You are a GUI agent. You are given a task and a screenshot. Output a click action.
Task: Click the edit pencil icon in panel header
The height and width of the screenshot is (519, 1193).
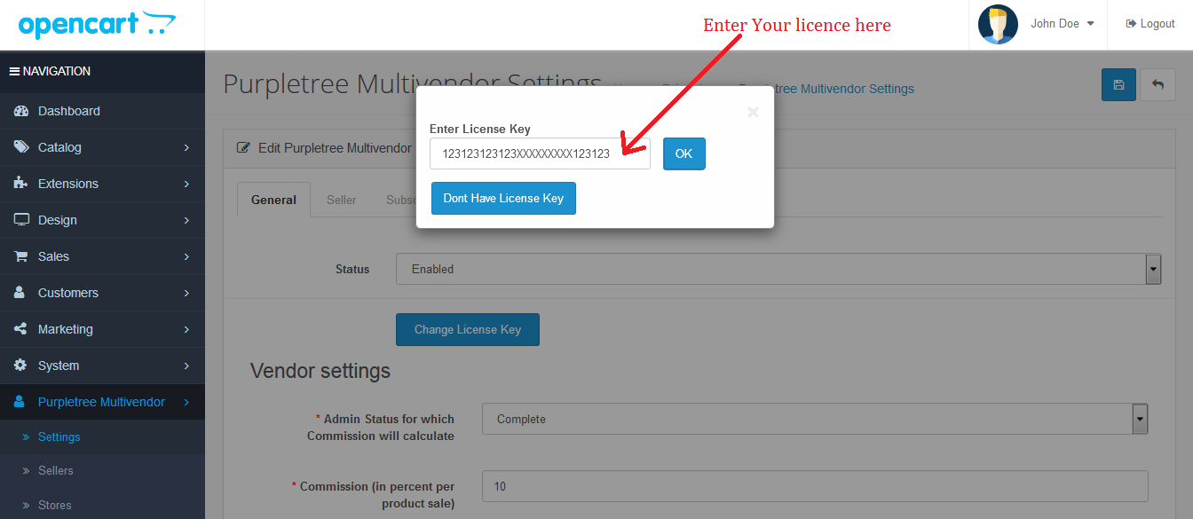243,148
